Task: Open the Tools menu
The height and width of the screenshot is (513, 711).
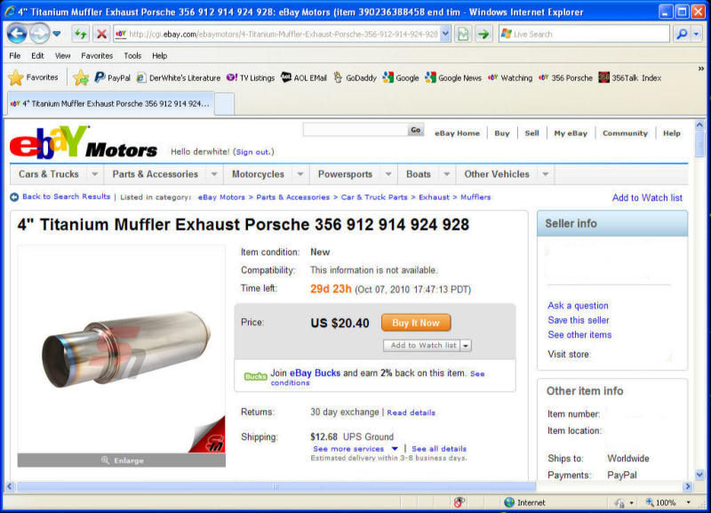Action: 132,56
